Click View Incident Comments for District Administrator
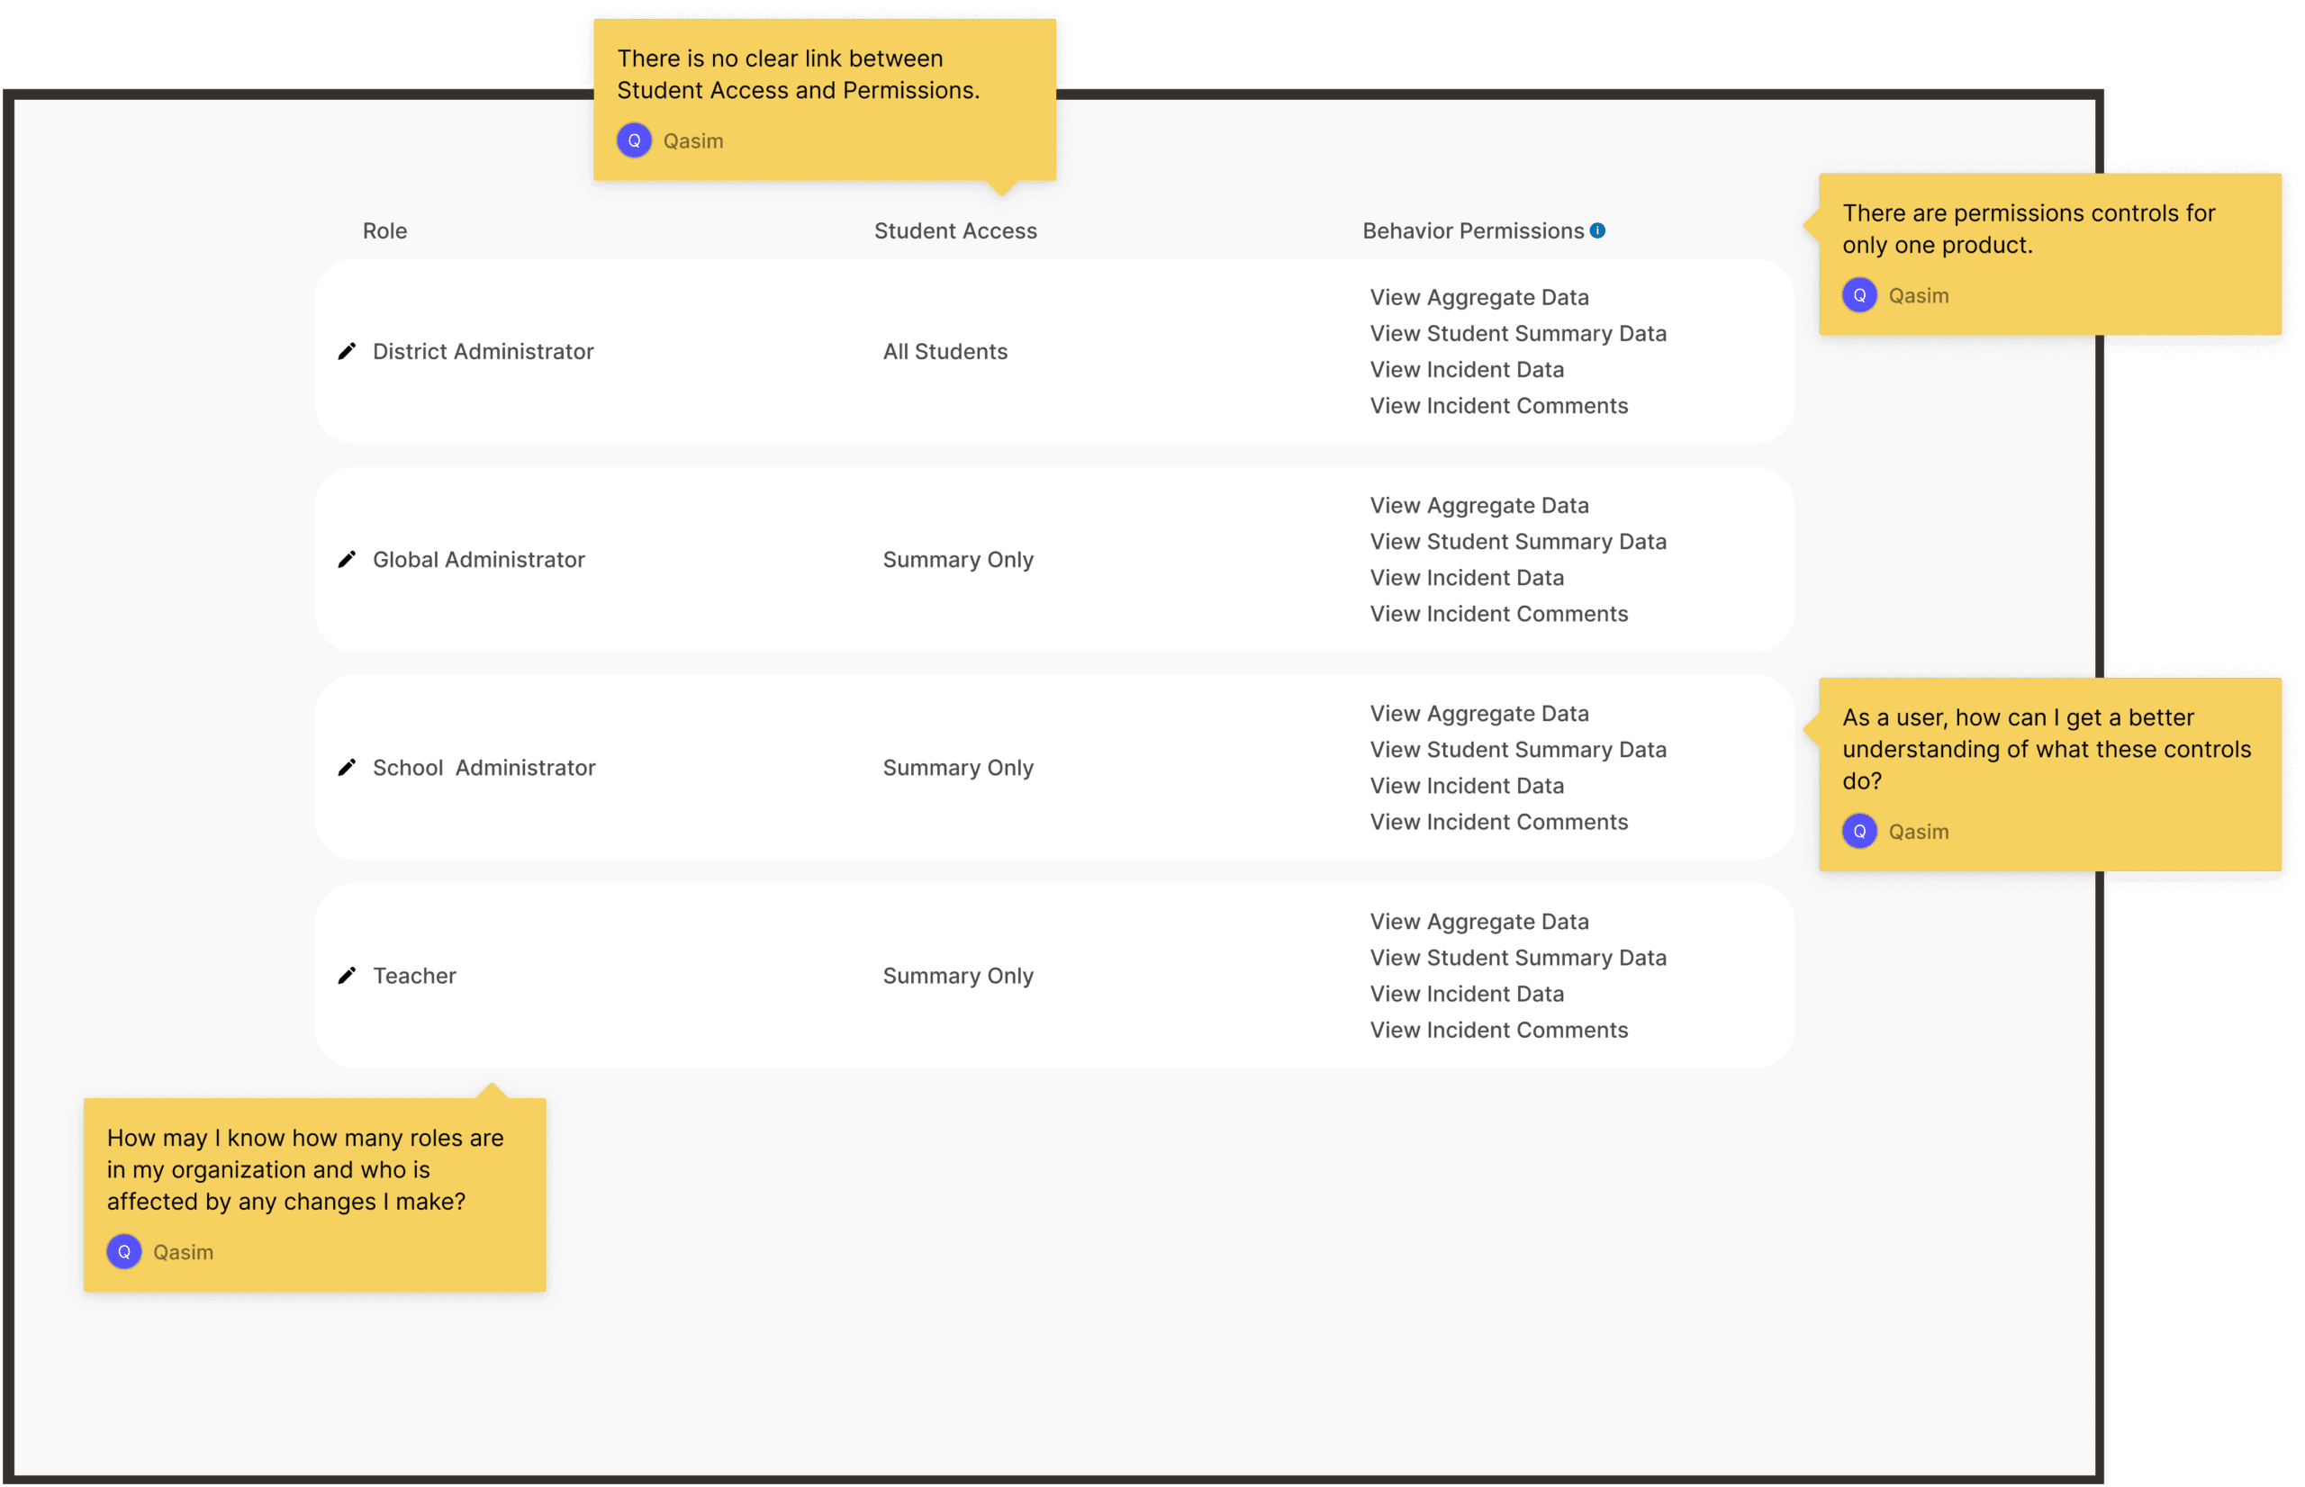 (1498, 407)
